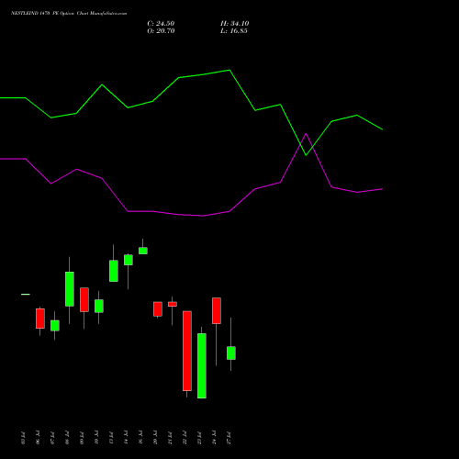Select the opening price value O: 20.70

tap(161, 31)
